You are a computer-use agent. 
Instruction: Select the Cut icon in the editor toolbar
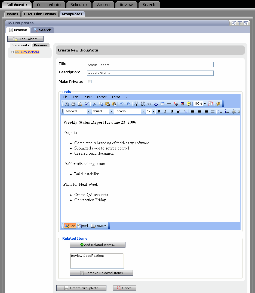click(x=94, y=104)
